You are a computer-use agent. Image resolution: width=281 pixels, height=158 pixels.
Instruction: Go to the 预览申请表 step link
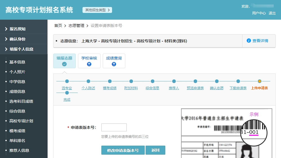click(x=195, y=88)
